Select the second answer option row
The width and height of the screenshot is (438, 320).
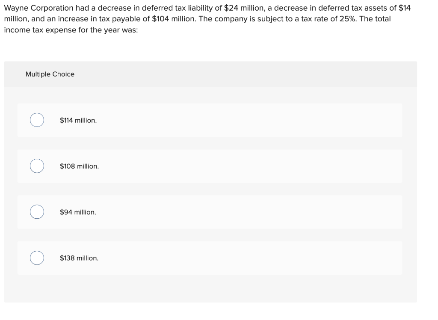(x=210, y=166)
